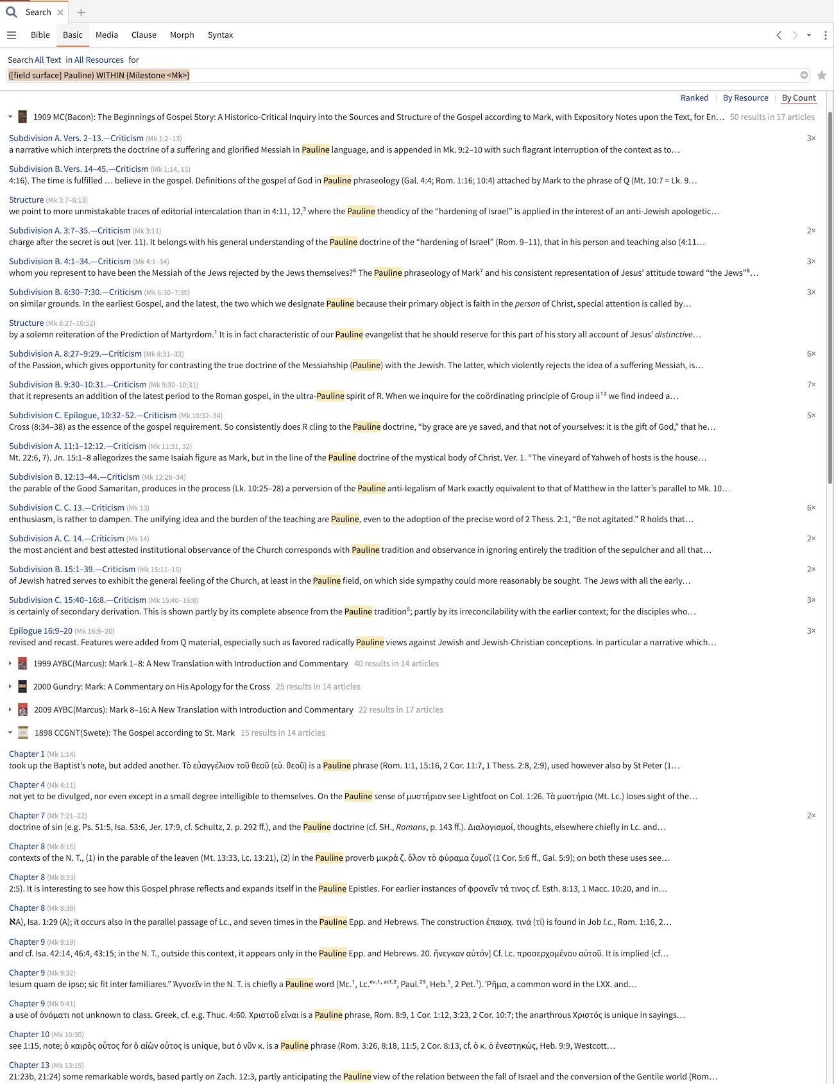
Task: Click the vertical scrollbar thumb
Action: coord(830,298)
